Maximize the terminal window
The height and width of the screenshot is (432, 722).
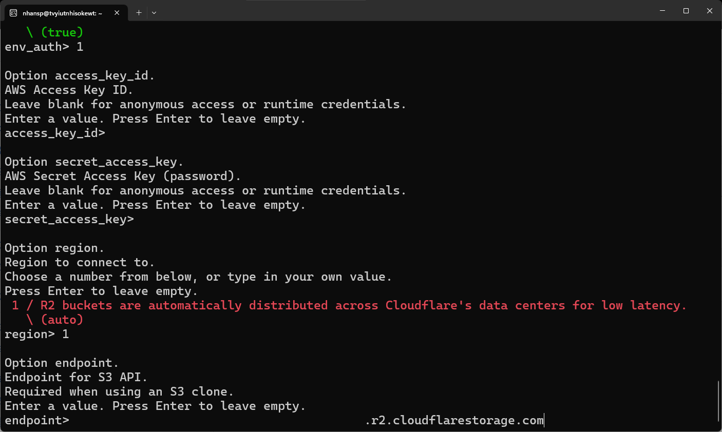(x=686, y=11)
